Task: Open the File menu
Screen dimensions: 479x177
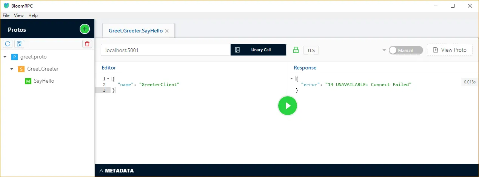Action: (6, 15)
